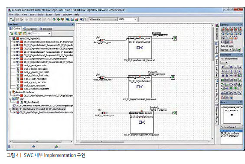Open the <Show all> filter dropdown
This screenshot has width=245, height=164.
[116, 19]
